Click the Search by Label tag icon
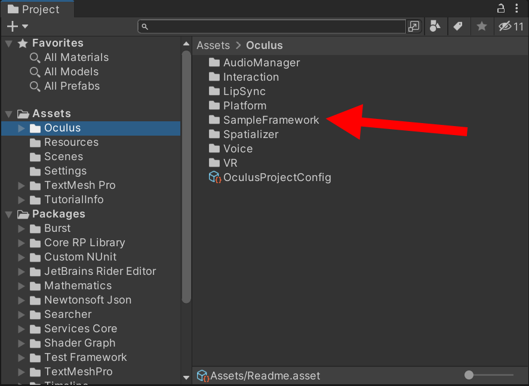This screenshot has height=386, width=529. (x=458, y=26)
